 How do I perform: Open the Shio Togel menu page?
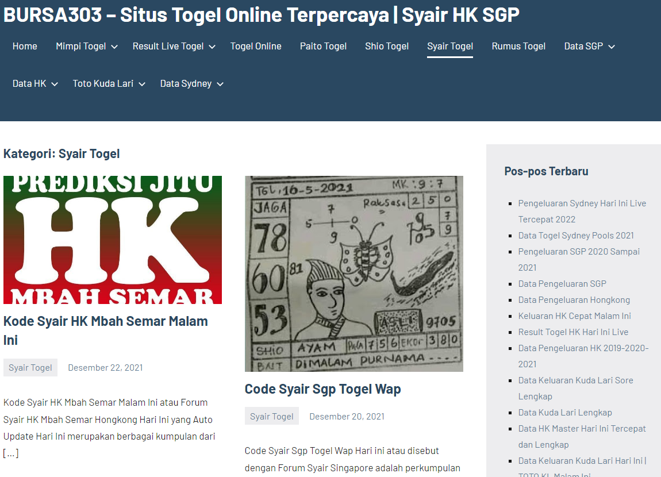[387, 46]
